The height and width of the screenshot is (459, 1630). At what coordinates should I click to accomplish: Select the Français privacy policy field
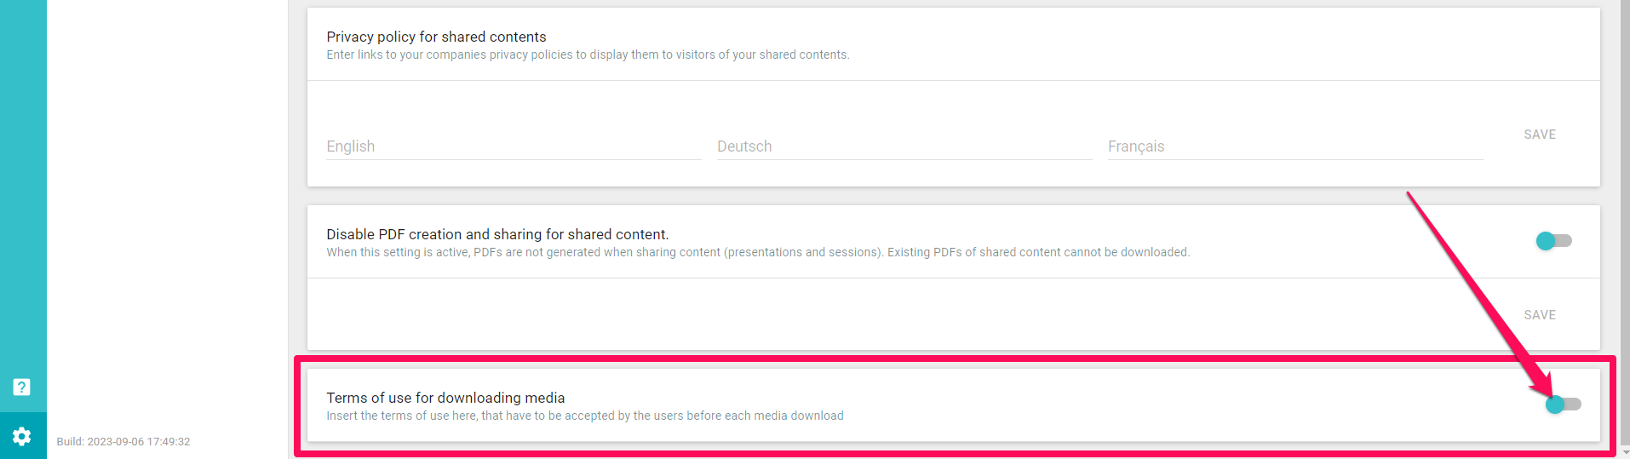click(x=1294, y=146)
